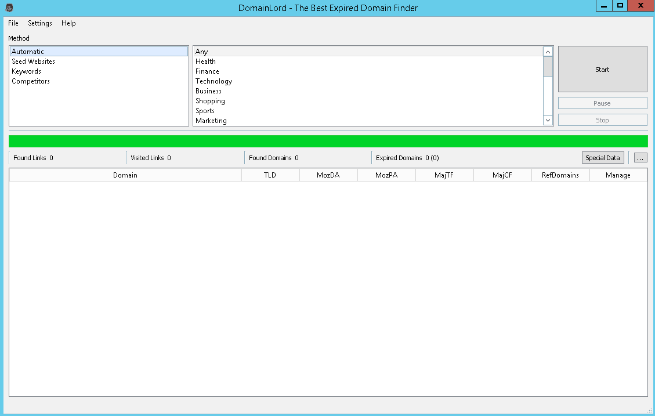The width and height of the screenshot is (655, 416).
Task: Maximize the DomainLord window
Action: click(620, 6)
